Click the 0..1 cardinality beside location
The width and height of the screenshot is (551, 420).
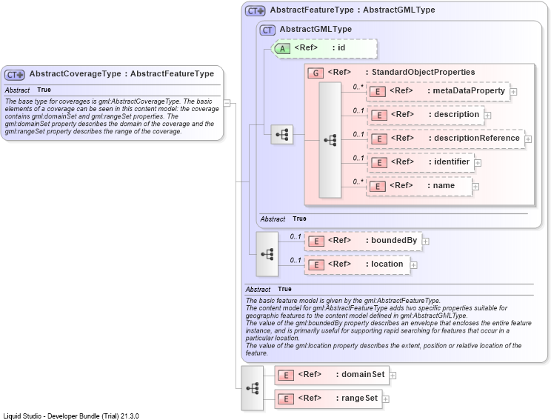click(295, 260)
